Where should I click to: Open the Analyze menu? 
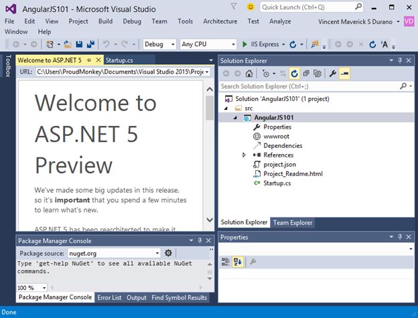pos(280,21)
